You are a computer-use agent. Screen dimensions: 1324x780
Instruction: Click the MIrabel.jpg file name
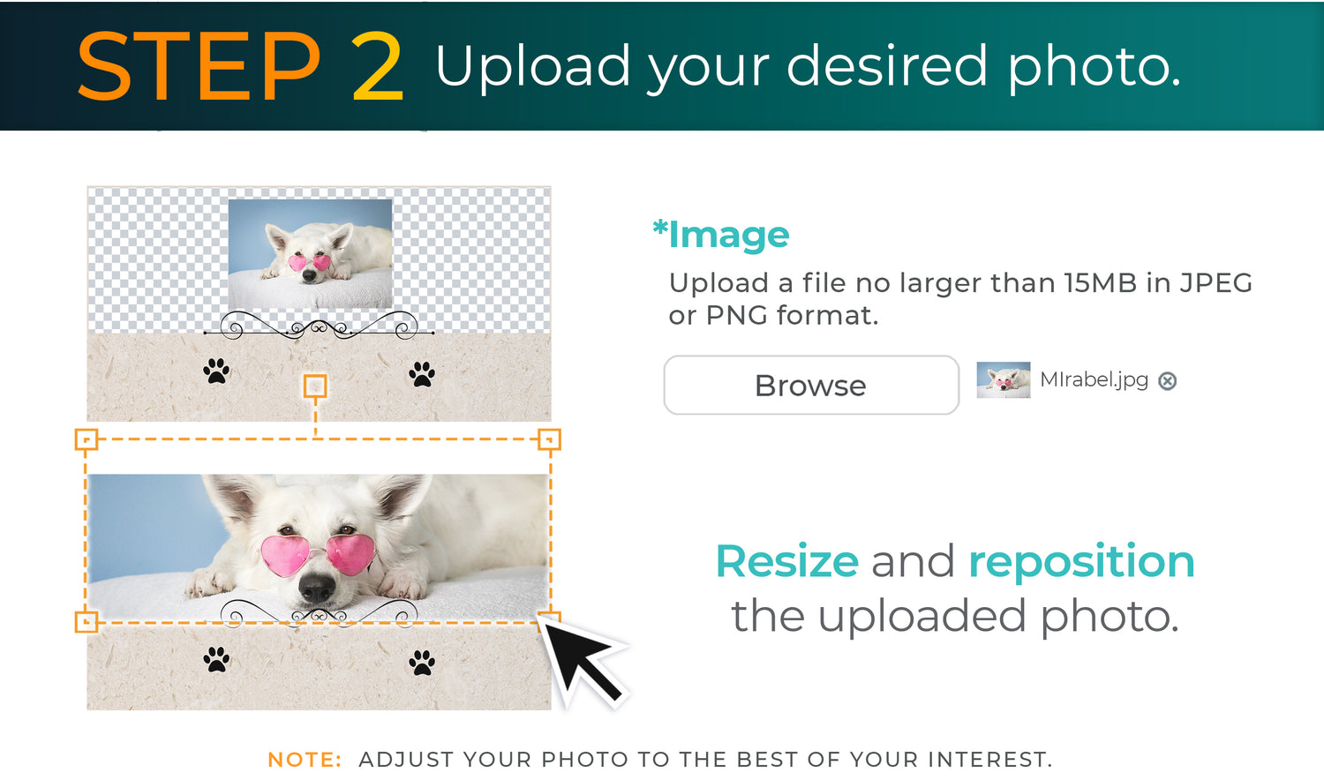[x=1094, y=379]
